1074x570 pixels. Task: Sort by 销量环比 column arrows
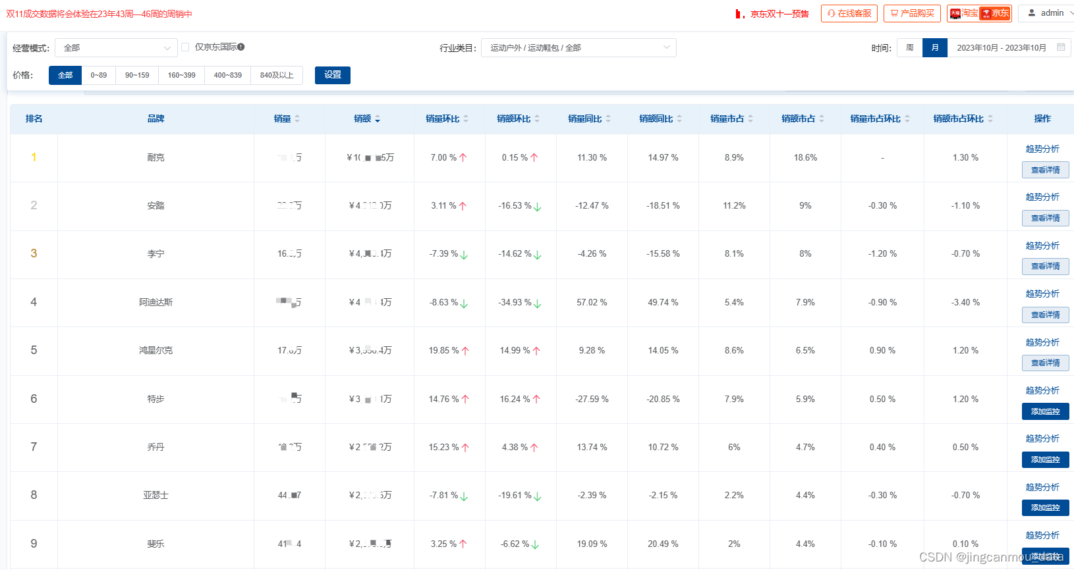[x=466, y=118]
